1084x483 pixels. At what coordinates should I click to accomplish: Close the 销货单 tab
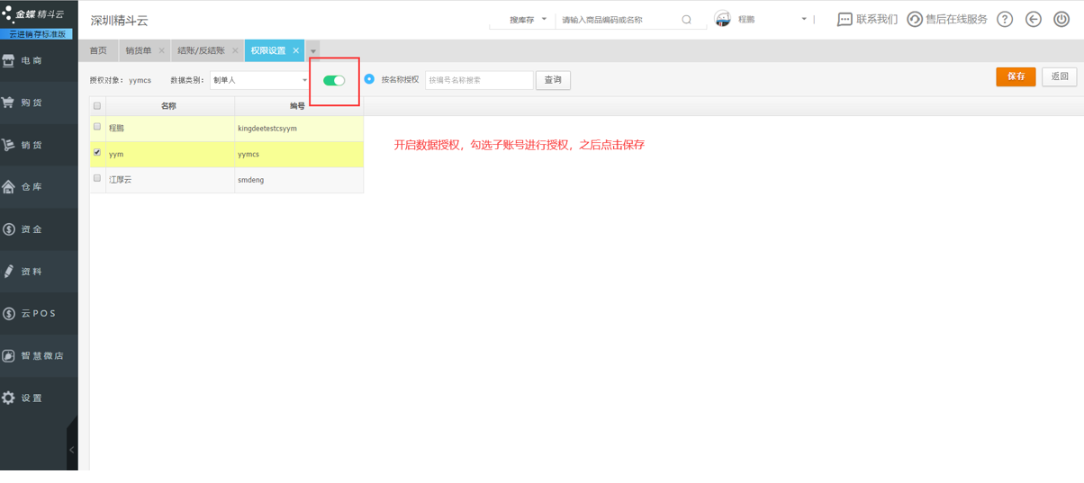click(162, 51)
